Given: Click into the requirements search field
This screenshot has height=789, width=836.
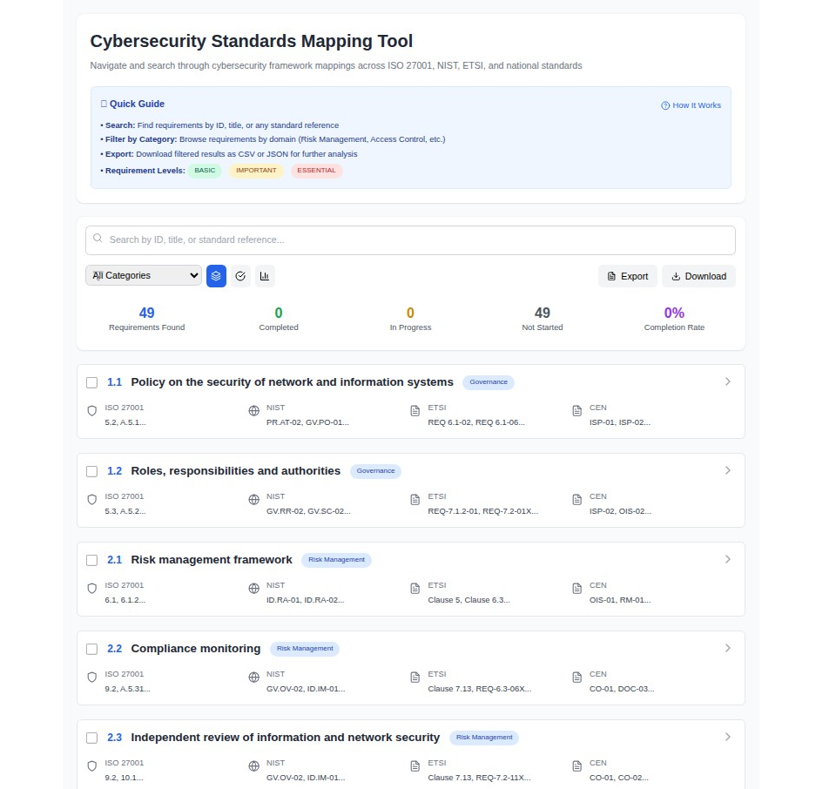Looking at the screenshot, I should coord(410,240).
